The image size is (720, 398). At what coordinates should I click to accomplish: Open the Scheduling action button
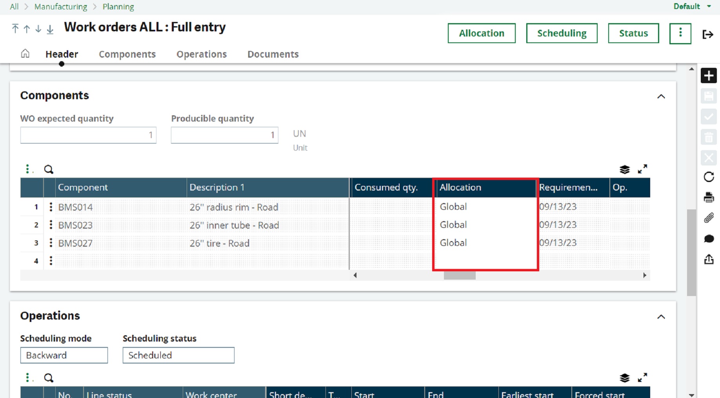(562, 33)
